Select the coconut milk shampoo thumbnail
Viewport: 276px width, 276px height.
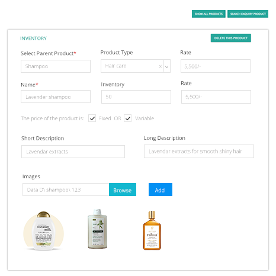point(44,230)
